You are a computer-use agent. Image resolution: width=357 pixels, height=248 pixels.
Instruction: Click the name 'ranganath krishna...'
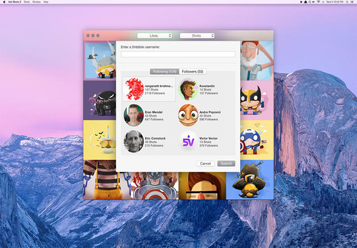click(x=159, y=86)
